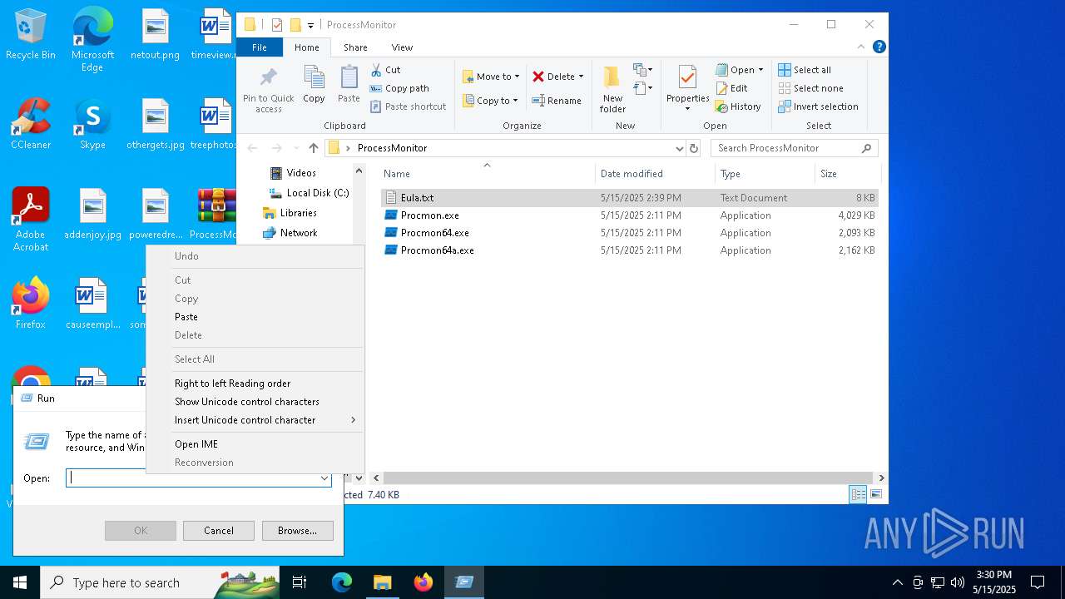
Task: Click Invert selection in ribbon
Action: (x=818, y=106)
